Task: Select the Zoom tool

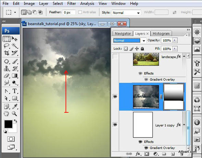Action: pos(14,114)
